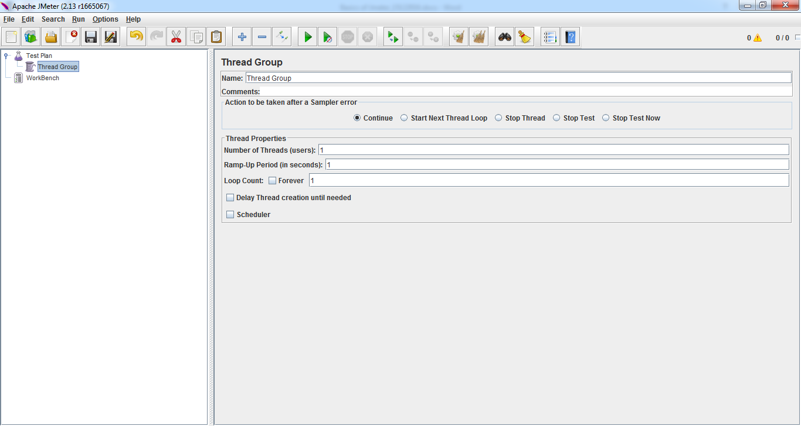Click the Close test plan icon
801x426 pixels.
(71, 37)
